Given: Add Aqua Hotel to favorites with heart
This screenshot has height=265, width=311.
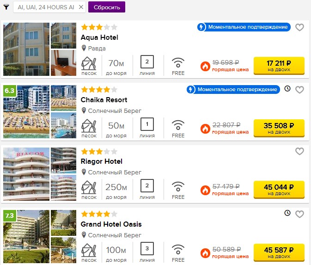Looking at the screenshot, I should [x=299, y=27].
